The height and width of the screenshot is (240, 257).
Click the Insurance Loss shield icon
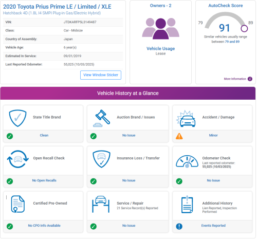[101, 159]
